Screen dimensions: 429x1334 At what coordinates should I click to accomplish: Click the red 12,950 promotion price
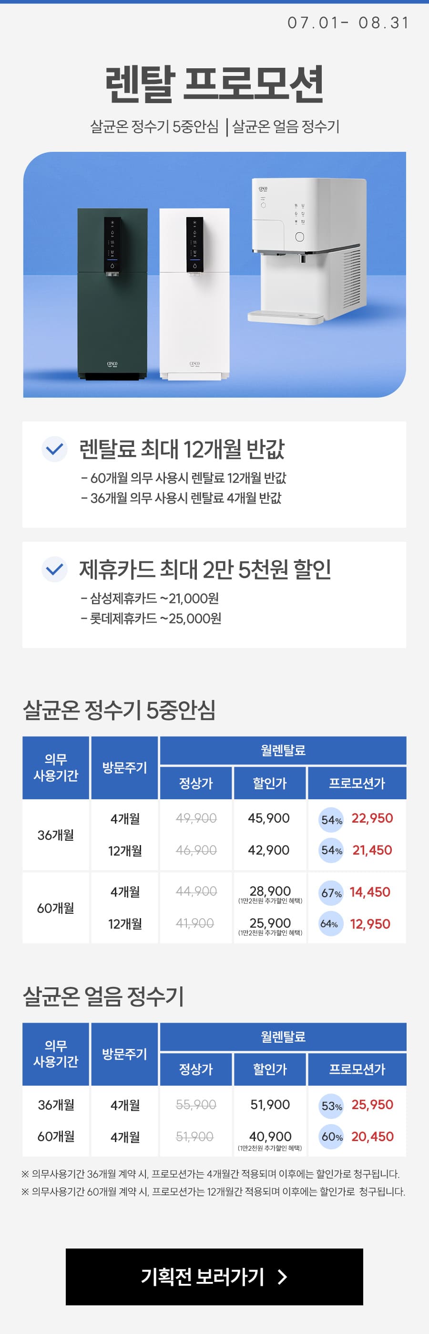pyautogui.click(x=370, y=924)
